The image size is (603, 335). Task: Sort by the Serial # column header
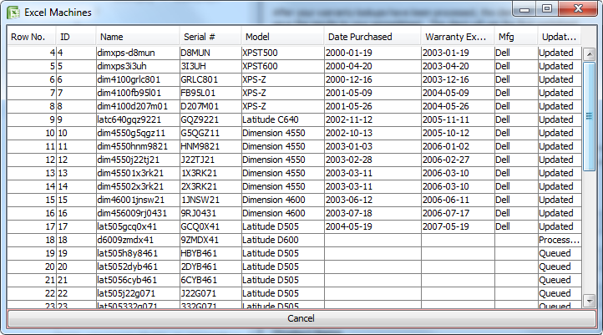pos(210,37)
